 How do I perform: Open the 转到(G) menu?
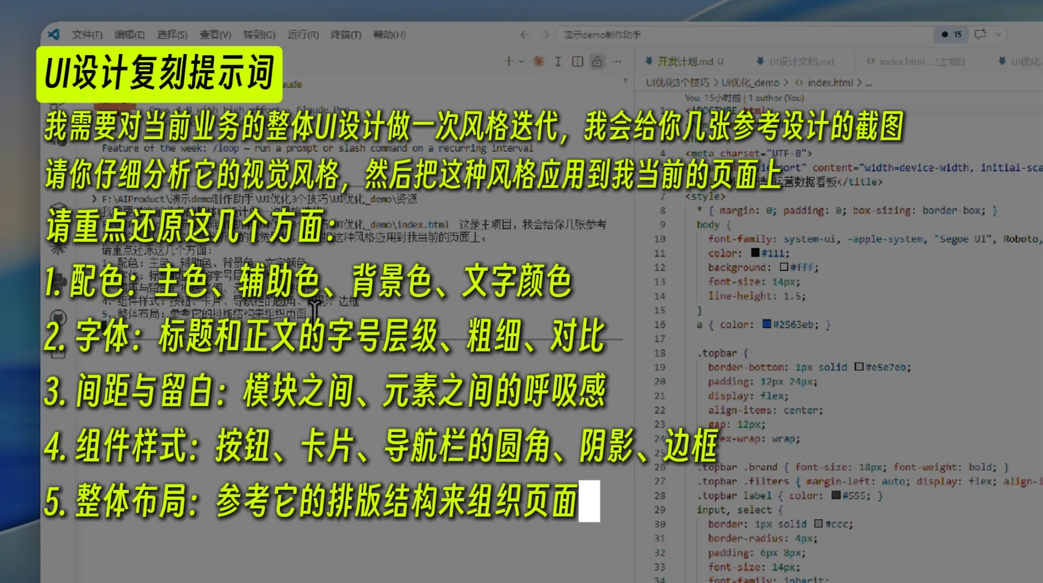(259, 35)
